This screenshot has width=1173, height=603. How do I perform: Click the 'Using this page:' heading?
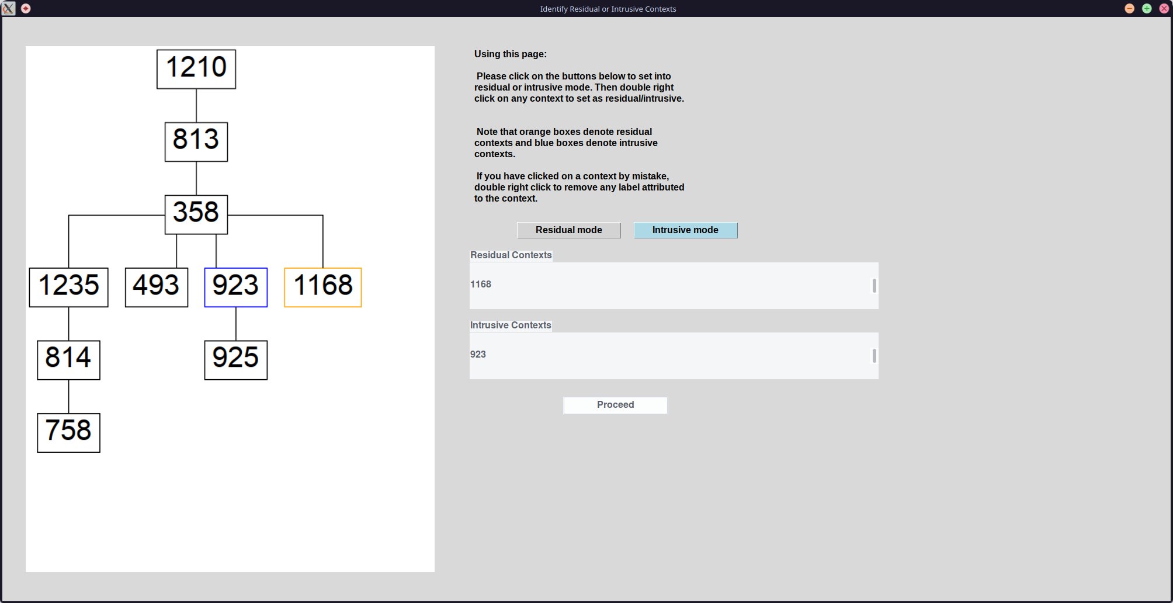coord(511,54)
